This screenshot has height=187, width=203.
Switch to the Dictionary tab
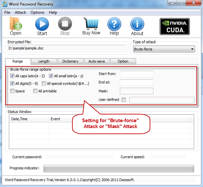pyautogui.click(x=70, y=61)
